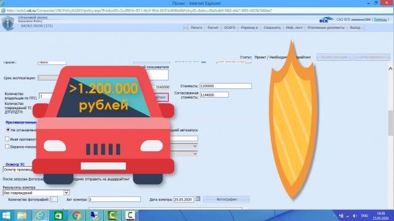Viewport: 394px width, 221px height.
Task: Open the ОСАГО toolbar item
Action: click(230, 28)
